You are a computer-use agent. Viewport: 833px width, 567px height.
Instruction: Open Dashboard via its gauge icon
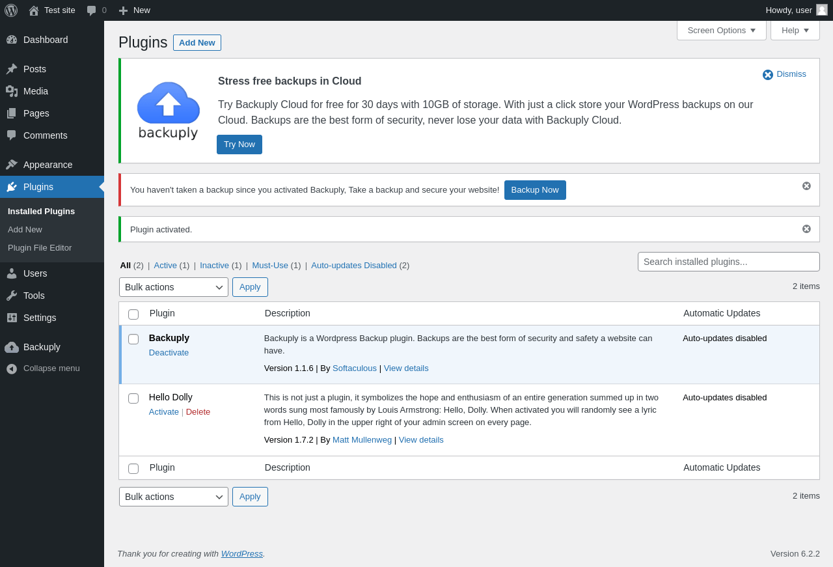click(x=12, y=40)
